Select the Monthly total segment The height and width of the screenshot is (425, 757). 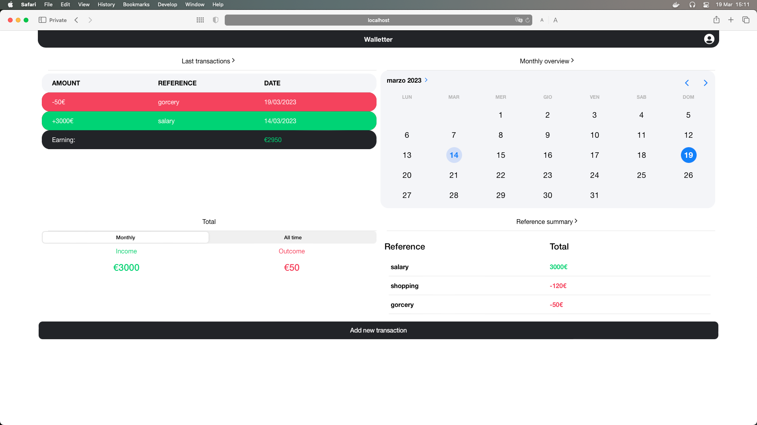tap(125, 237)
